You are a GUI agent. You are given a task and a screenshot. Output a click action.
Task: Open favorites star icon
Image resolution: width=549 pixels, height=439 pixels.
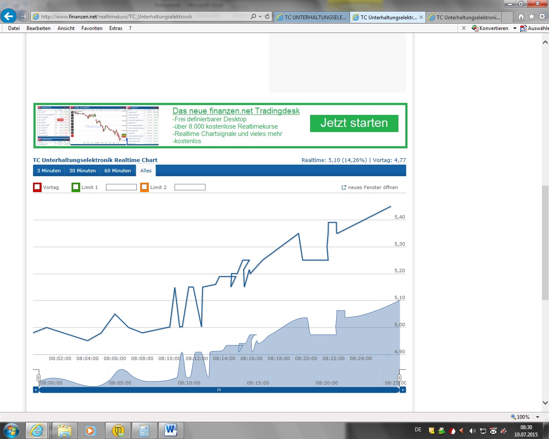tap(531, 17)
